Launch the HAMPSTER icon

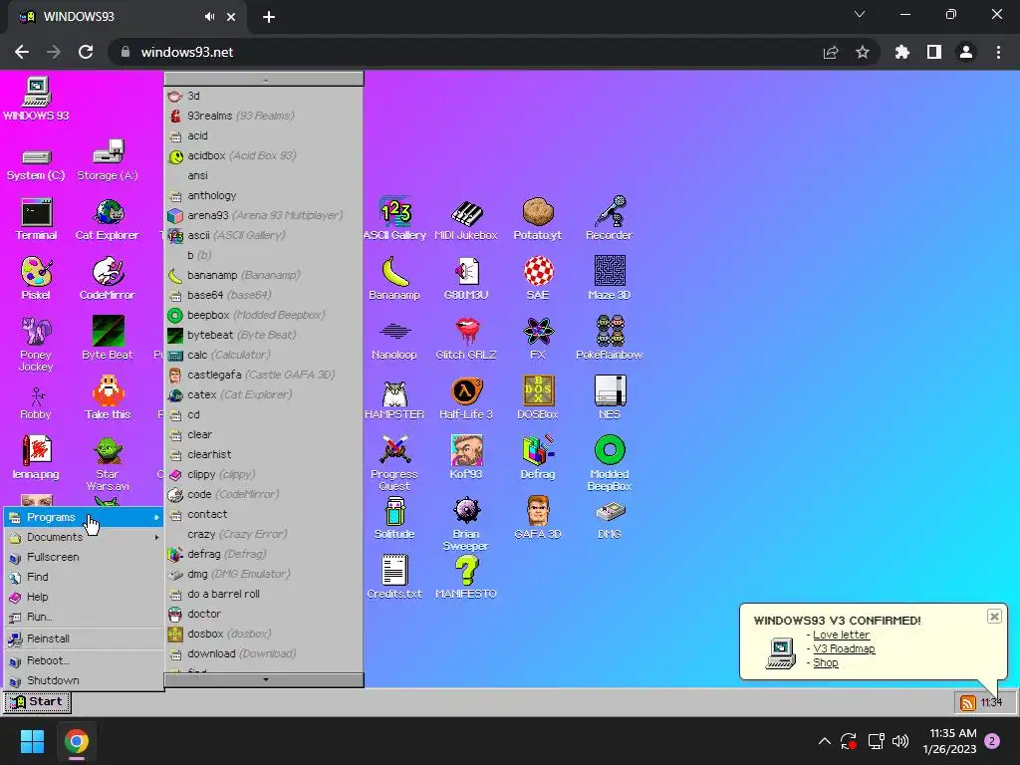point(394,400)
